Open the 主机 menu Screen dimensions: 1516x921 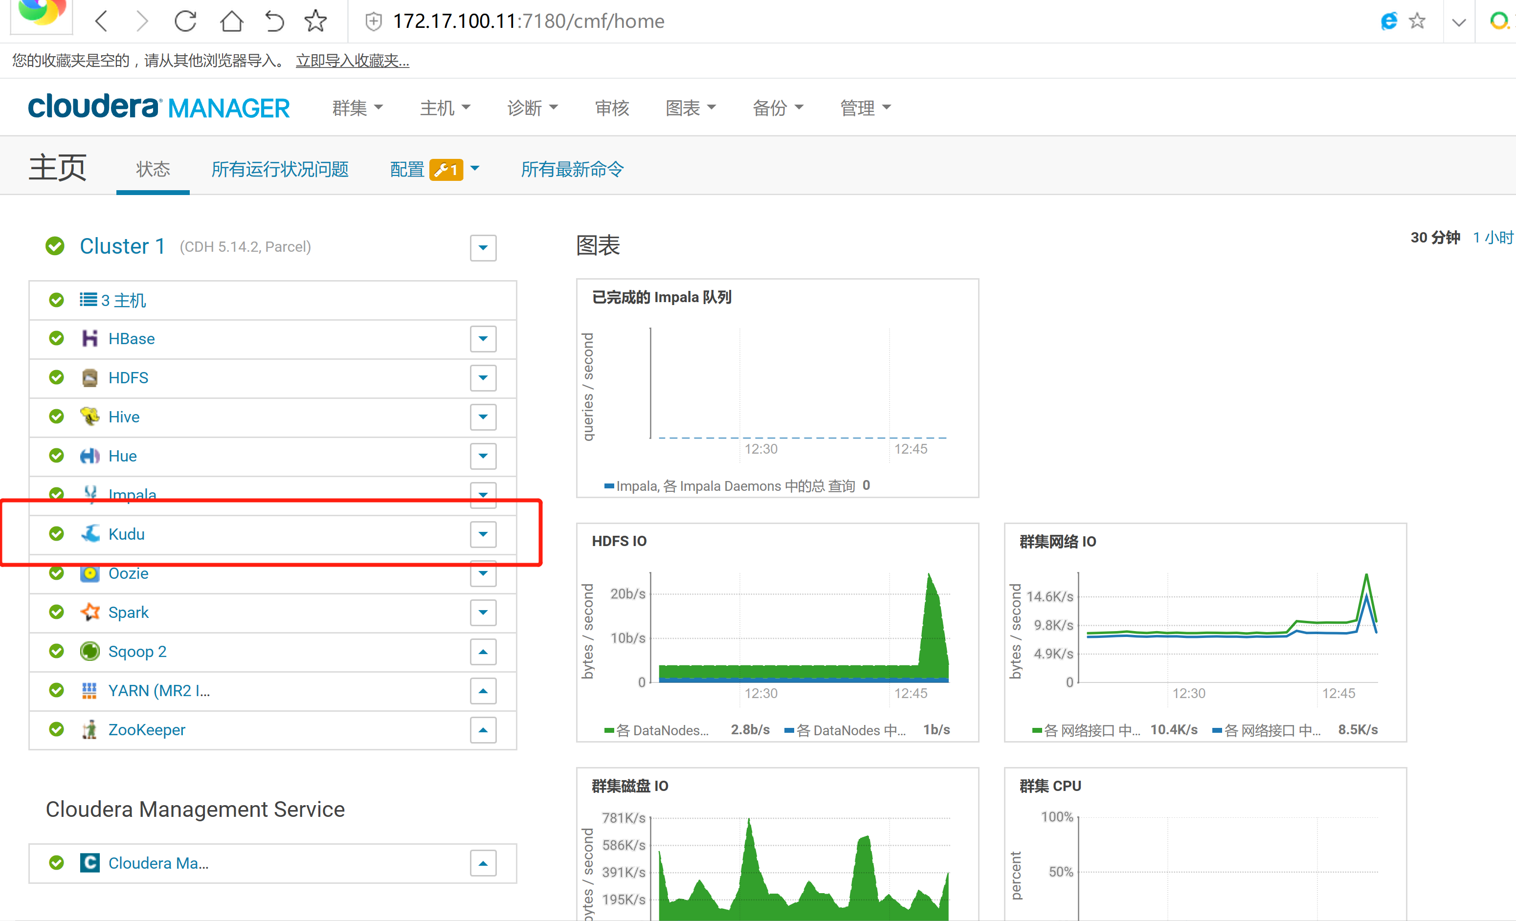click(x=445, y=108)
